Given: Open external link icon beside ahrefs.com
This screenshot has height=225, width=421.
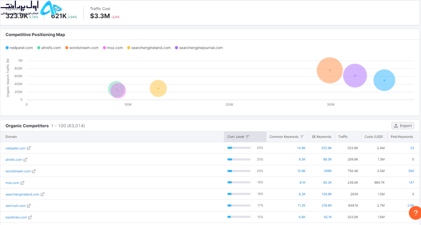Looking at the screenshot, I should (25, 160).
